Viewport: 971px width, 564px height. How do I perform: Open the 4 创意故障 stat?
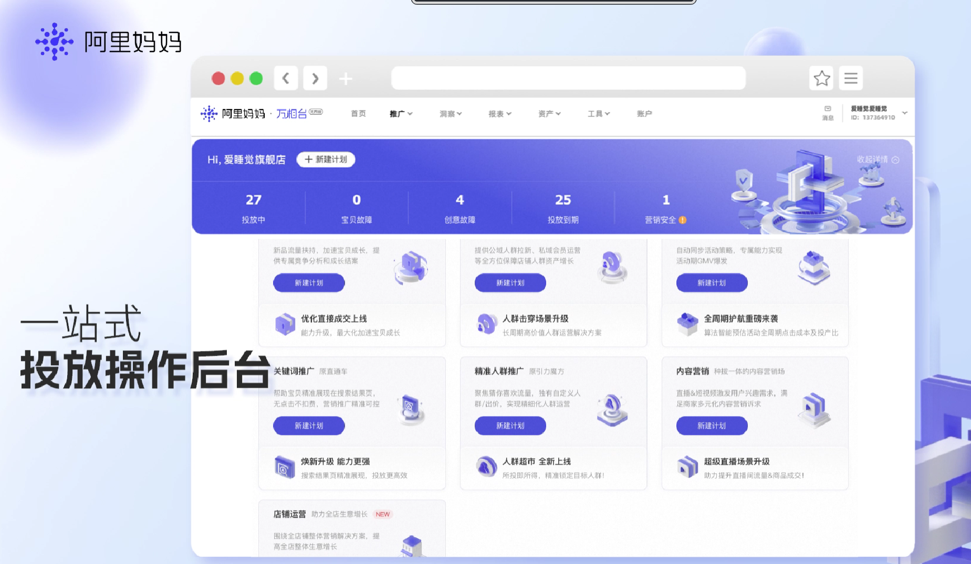point(460,208)
